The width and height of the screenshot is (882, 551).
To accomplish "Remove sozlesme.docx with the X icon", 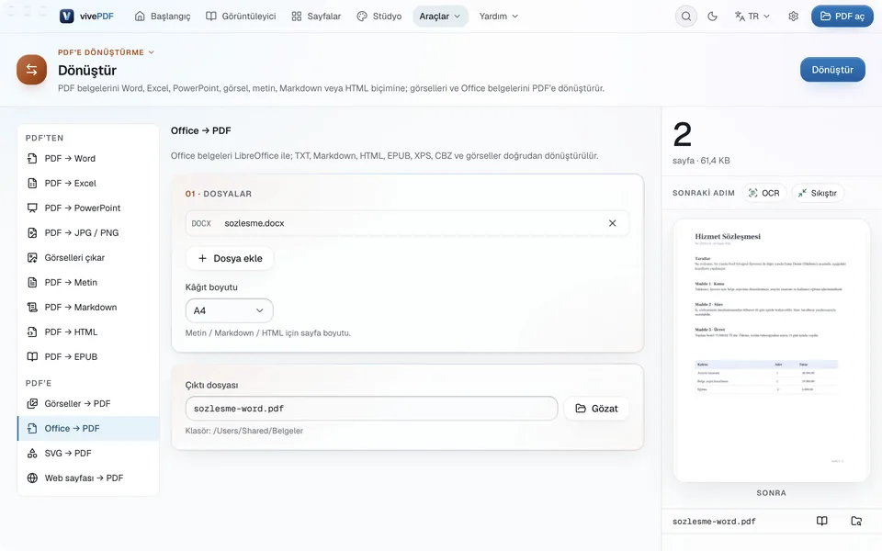I will [x=612, y=223].
